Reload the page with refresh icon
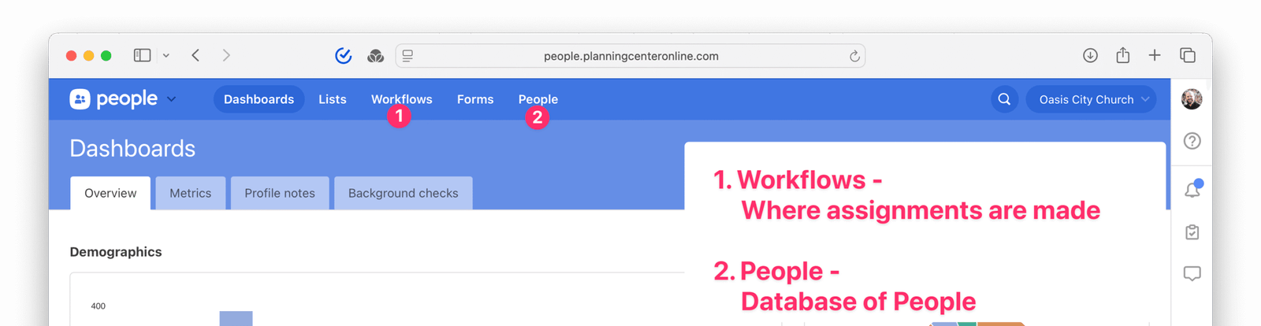Image resolution: width=1261 pixels, height=326 pixels. coord(854,56)
